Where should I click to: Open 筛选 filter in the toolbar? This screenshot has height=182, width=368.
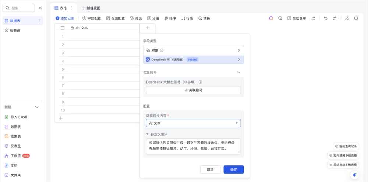coord(136,18)
